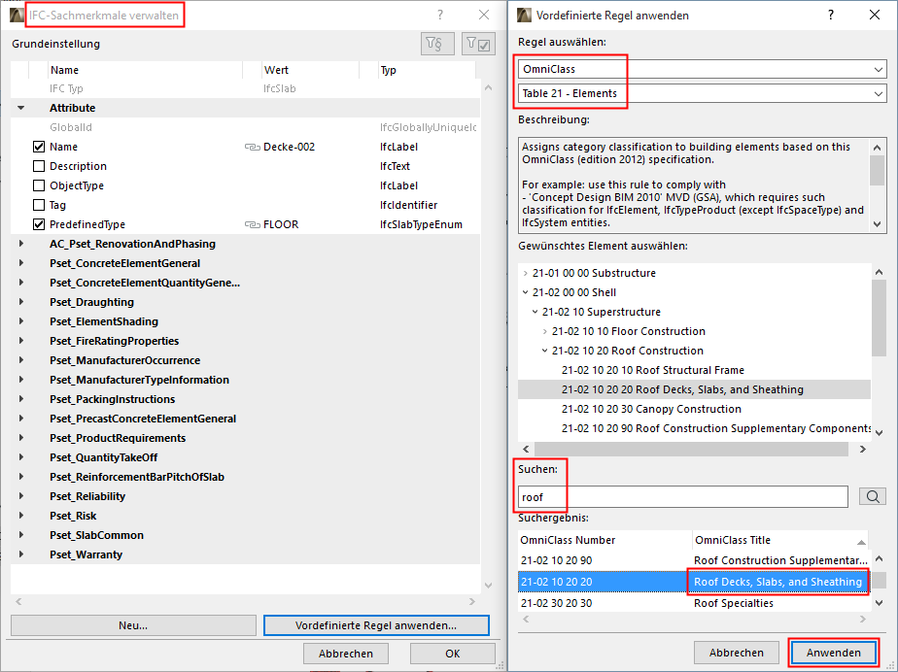Click scroll-down arrow of search results

(879, 603)
